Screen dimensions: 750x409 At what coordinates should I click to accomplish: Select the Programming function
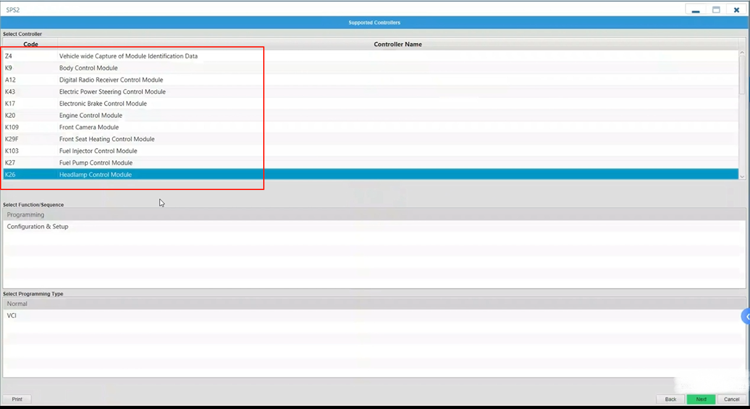pos(26,215)
